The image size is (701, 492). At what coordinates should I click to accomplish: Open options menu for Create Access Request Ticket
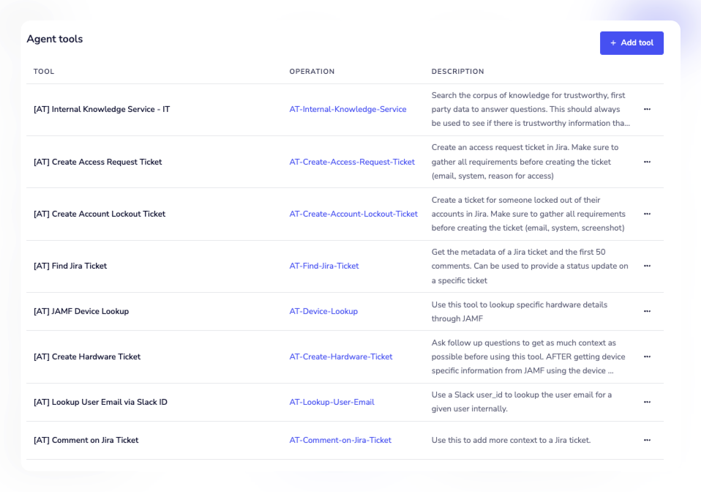647,162
